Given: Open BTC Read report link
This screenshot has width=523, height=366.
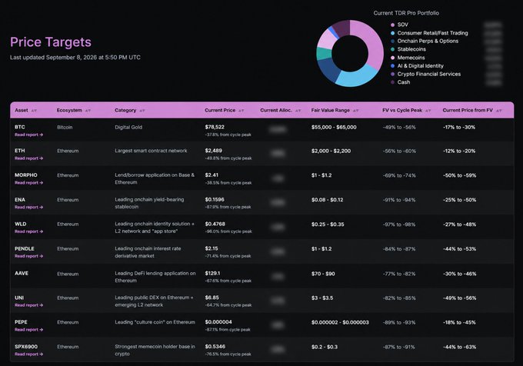Looking at the screenshot, I should (x=28, y=135).
